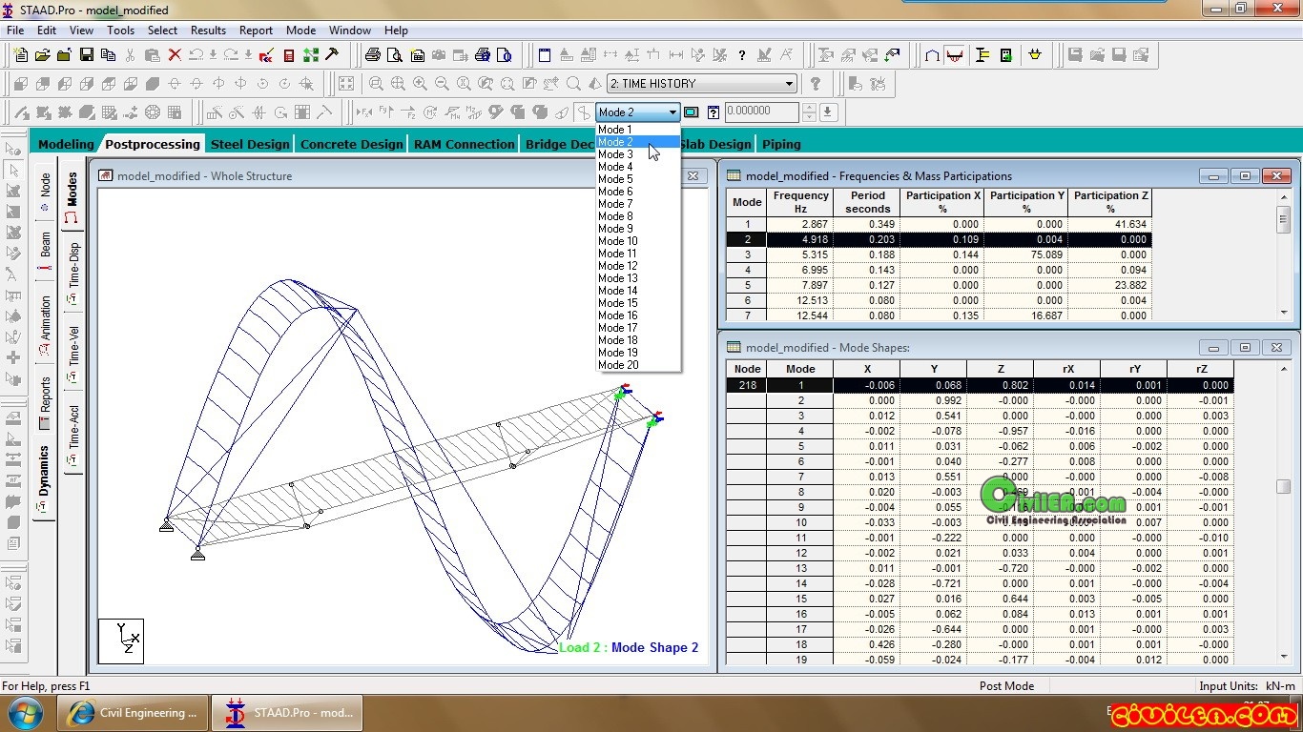Image resolution: width=1303 pixels, height=732 pixels.
Task: Select Mode 5 from the dropdown list
Action: (638, 179)
